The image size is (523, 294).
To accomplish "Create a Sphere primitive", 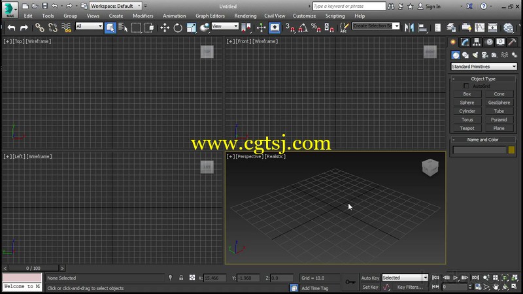I will (x=467, y=103).
